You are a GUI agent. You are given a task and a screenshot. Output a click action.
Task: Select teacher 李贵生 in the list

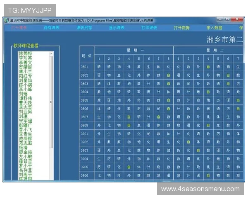coord(25,134)
